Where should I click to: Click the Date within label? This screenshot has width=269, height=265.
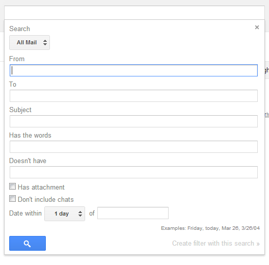click(25, 213)
